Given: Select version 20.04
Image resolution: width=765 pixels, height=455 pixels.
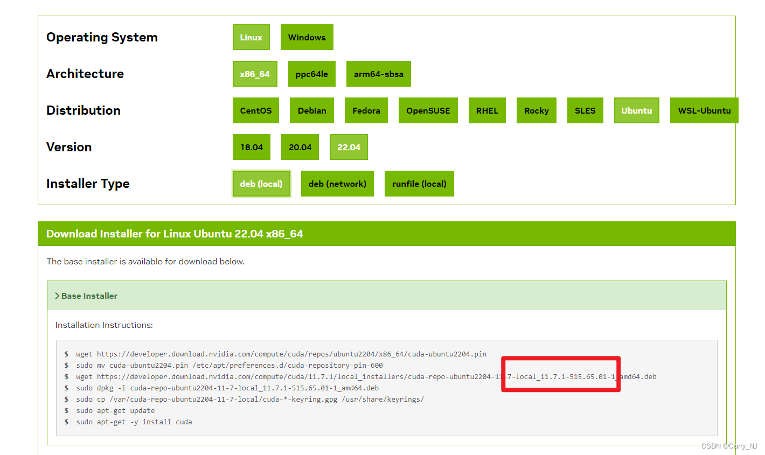Looking at the screenshot, I should pyautogui.click(x=300, y=147).
